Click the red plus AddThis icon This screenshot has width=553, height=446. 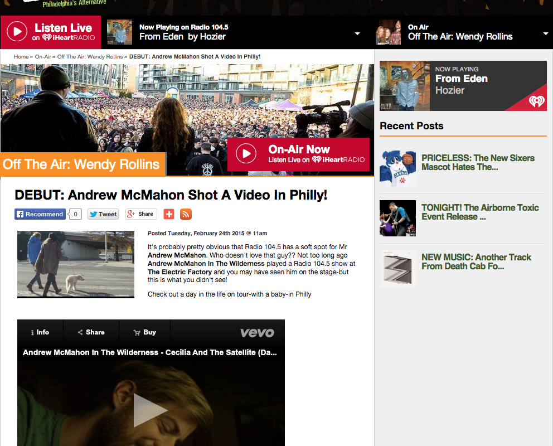pyautogui.click(x=169, y=214)
